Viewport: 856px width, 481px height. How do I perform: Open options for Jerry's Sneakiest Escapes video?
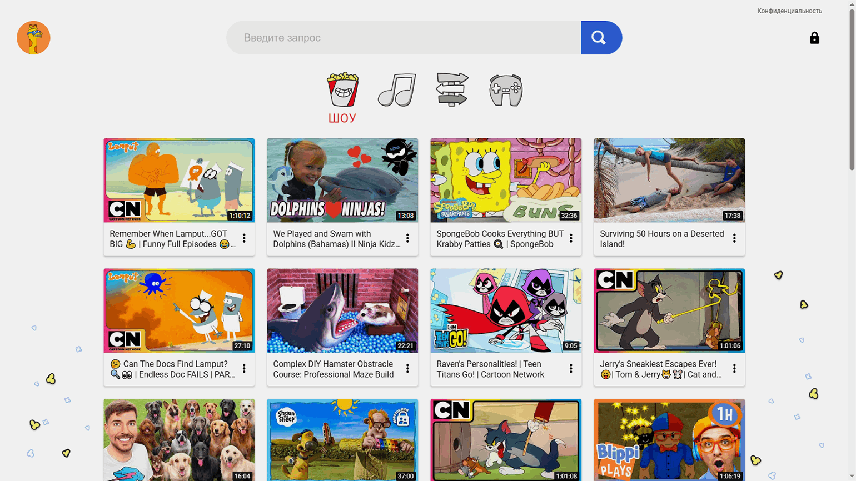[x=734, y=369]
